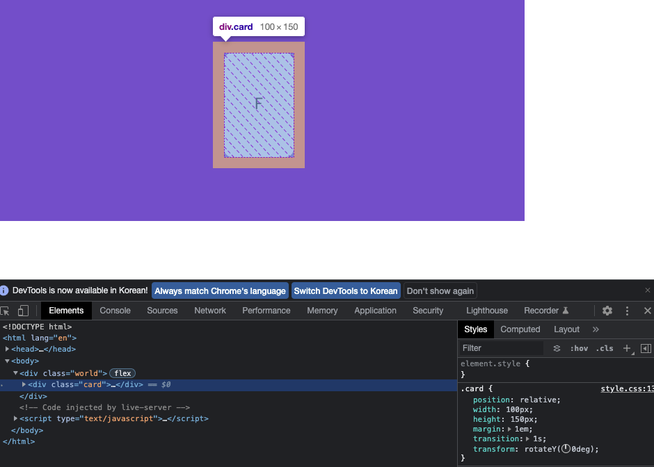Click the element.style rule block
The width and height of the screenshot is (654, 467).
556,369
